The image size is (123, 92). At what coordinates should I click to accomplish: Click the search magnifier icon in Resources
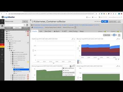coord(24,25)
